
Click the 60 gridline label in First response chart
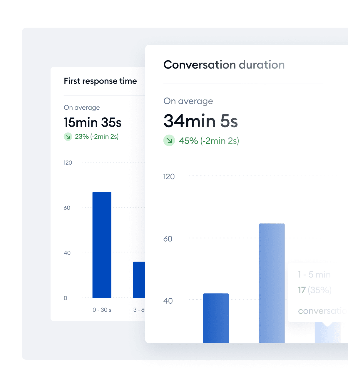coord(67,208)
